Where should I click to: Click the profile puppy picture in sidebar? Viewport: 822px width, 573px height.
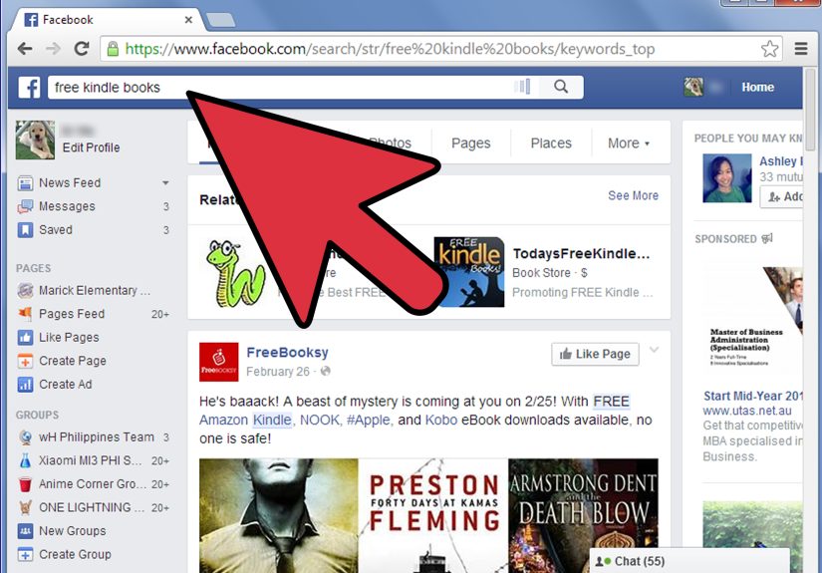pos(35,140)
